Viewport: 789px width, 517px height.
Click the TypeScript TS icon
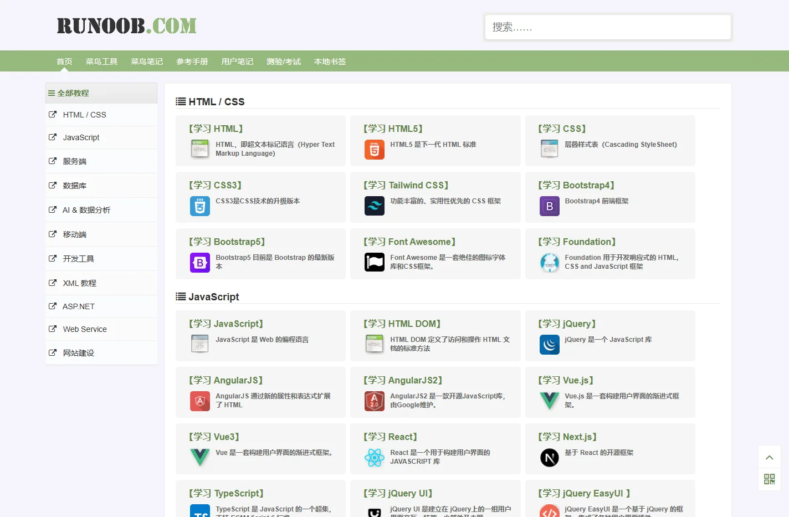click(x=199, y=511)
